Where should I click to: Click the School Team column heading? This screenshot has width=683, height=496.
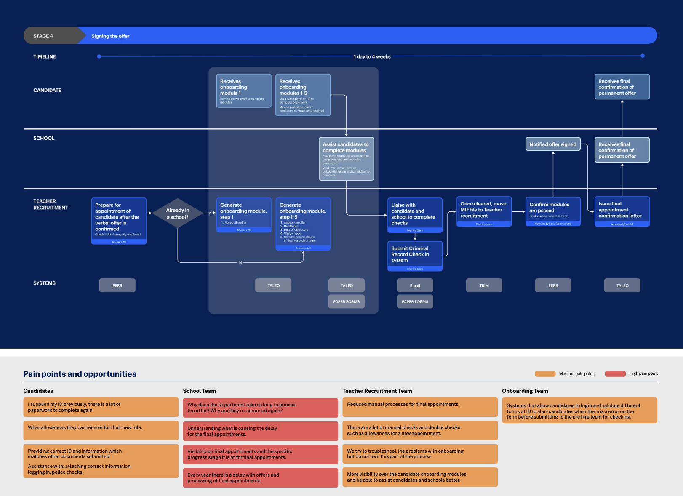point(200,391)
